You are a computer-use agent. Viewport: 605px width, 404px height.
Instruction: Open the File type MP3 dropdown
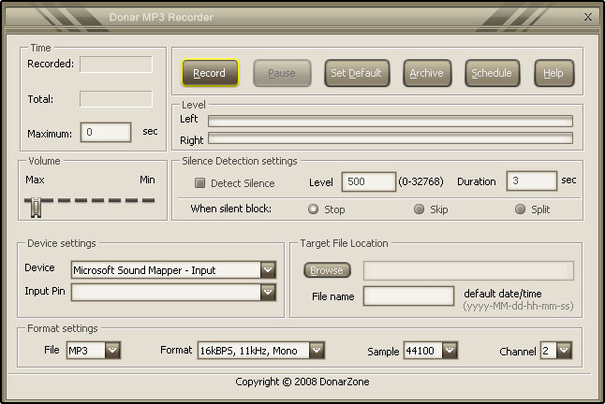point(112,351)
